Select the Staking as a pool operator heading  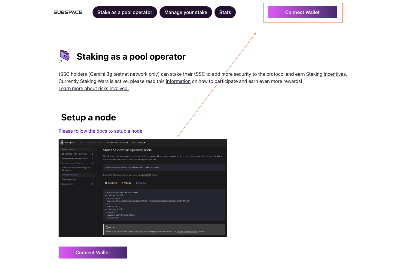[x=131, y=57]
